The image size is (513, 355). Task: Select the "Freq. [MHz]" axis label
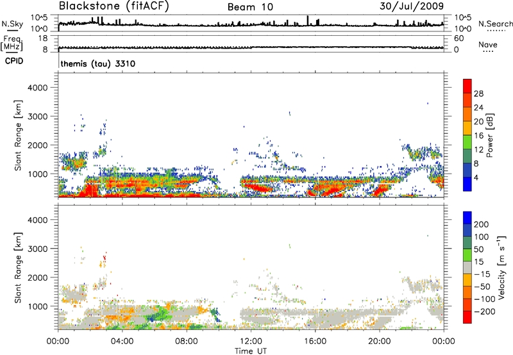12,43
